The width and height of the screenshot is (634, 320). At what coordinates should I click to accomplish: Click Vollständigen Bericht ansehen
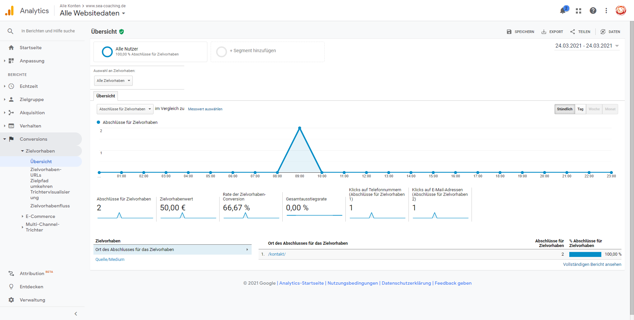592,265
